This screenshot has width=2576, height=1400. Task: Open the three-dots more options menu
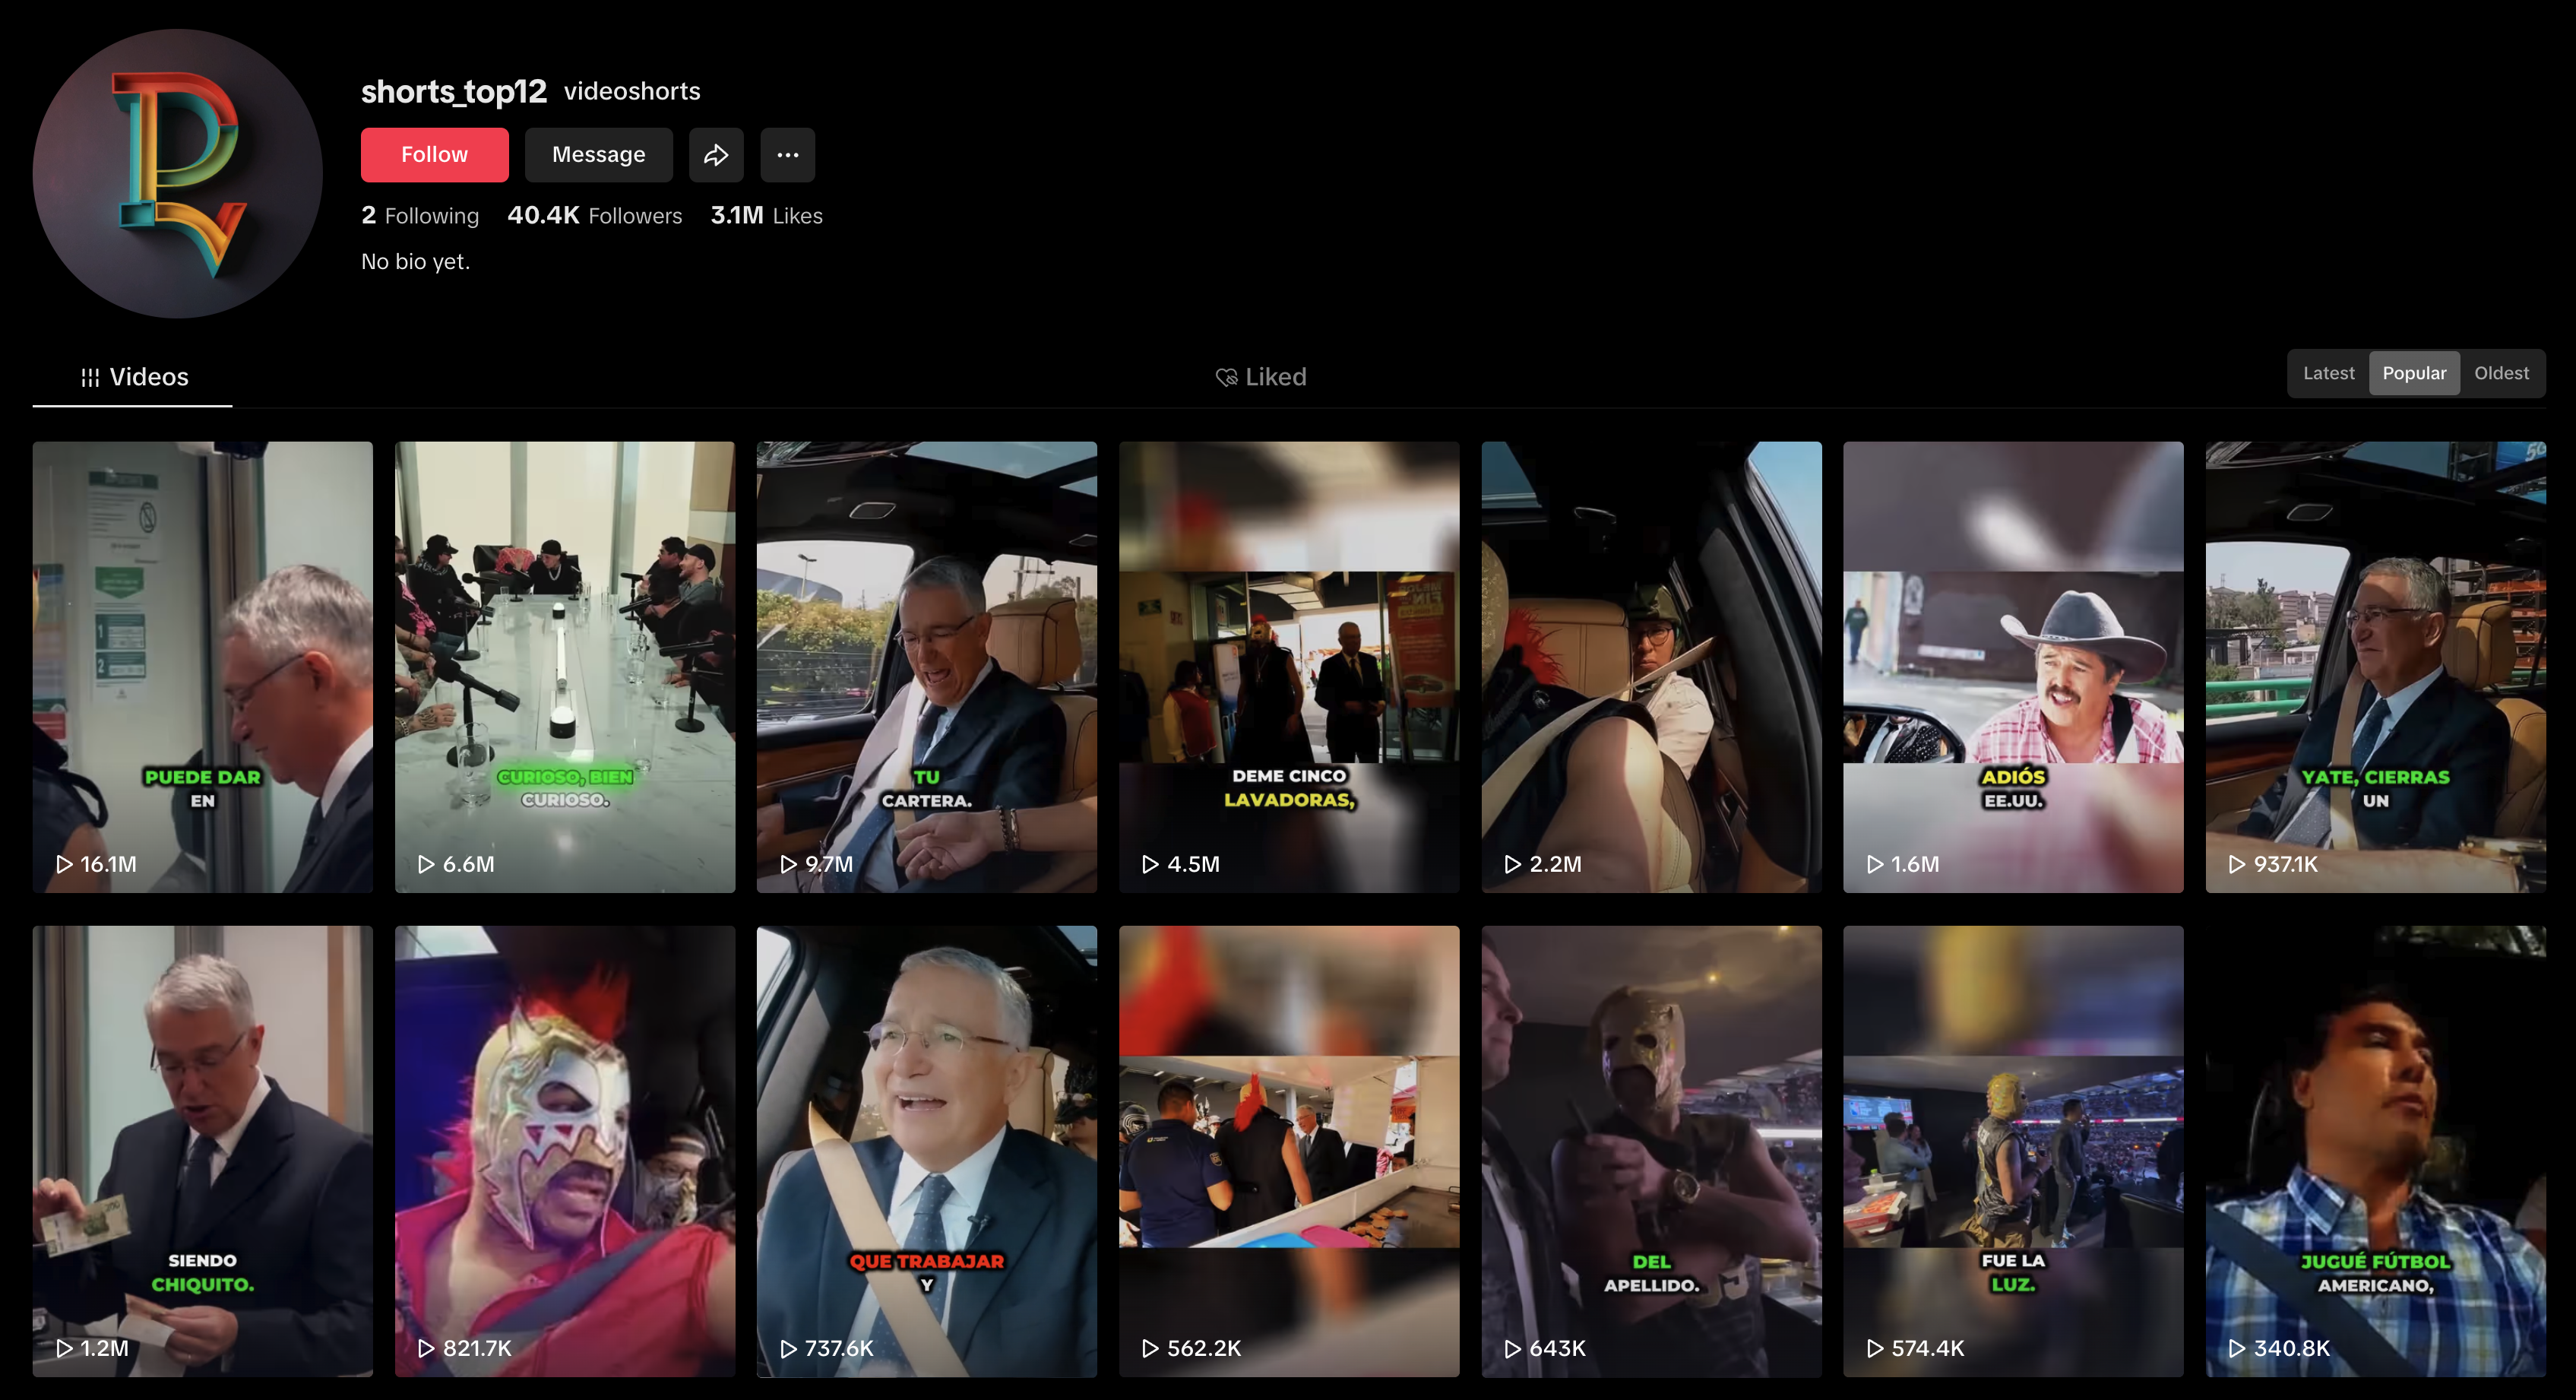coord(787,155)
